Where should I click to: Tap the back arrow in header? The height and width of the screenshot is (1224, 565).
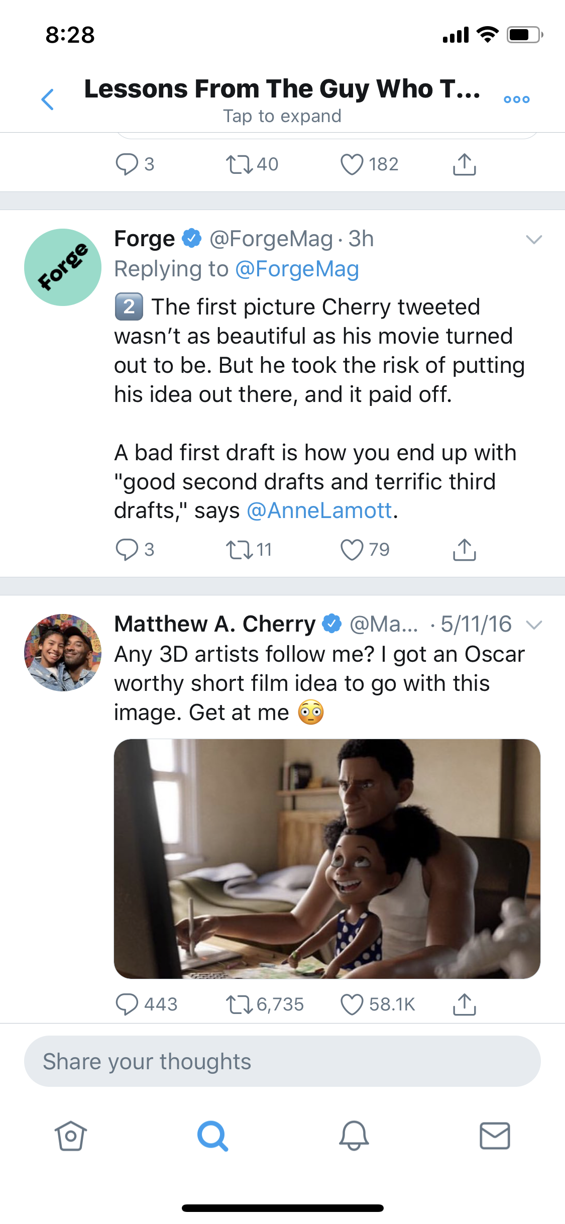48,99
